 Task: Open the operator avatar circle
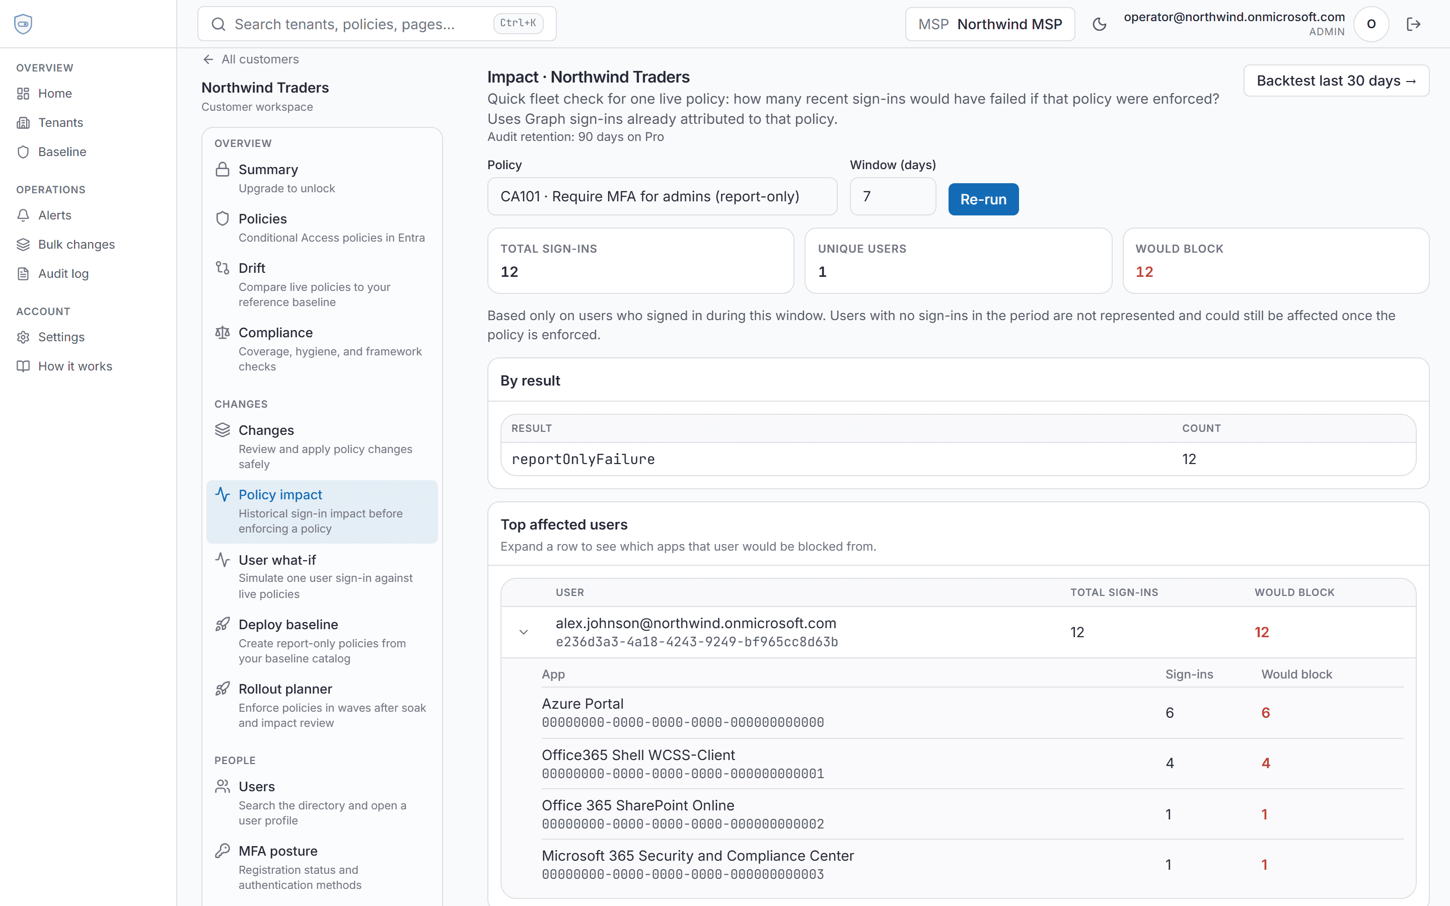(1371, 24)
